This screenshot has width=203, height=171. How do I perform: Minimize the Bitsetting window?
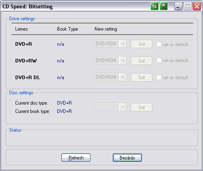pos(178,6)
